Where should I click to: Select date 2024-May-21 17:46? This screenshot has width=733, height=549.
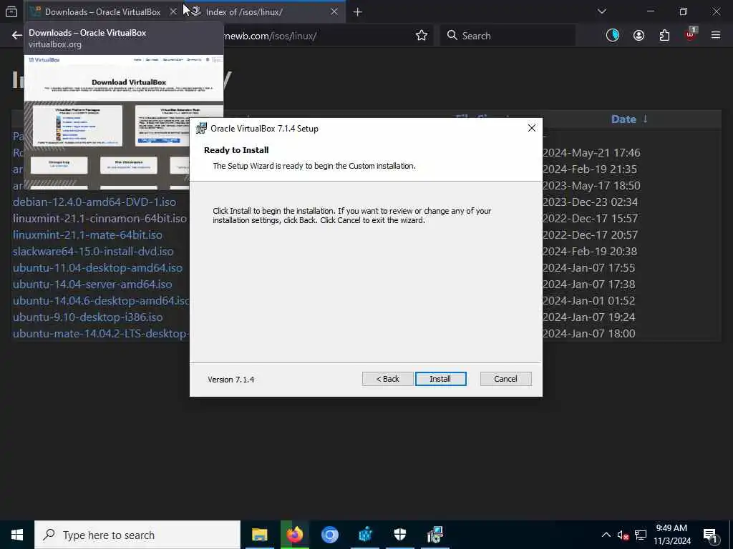coord(591,153)
